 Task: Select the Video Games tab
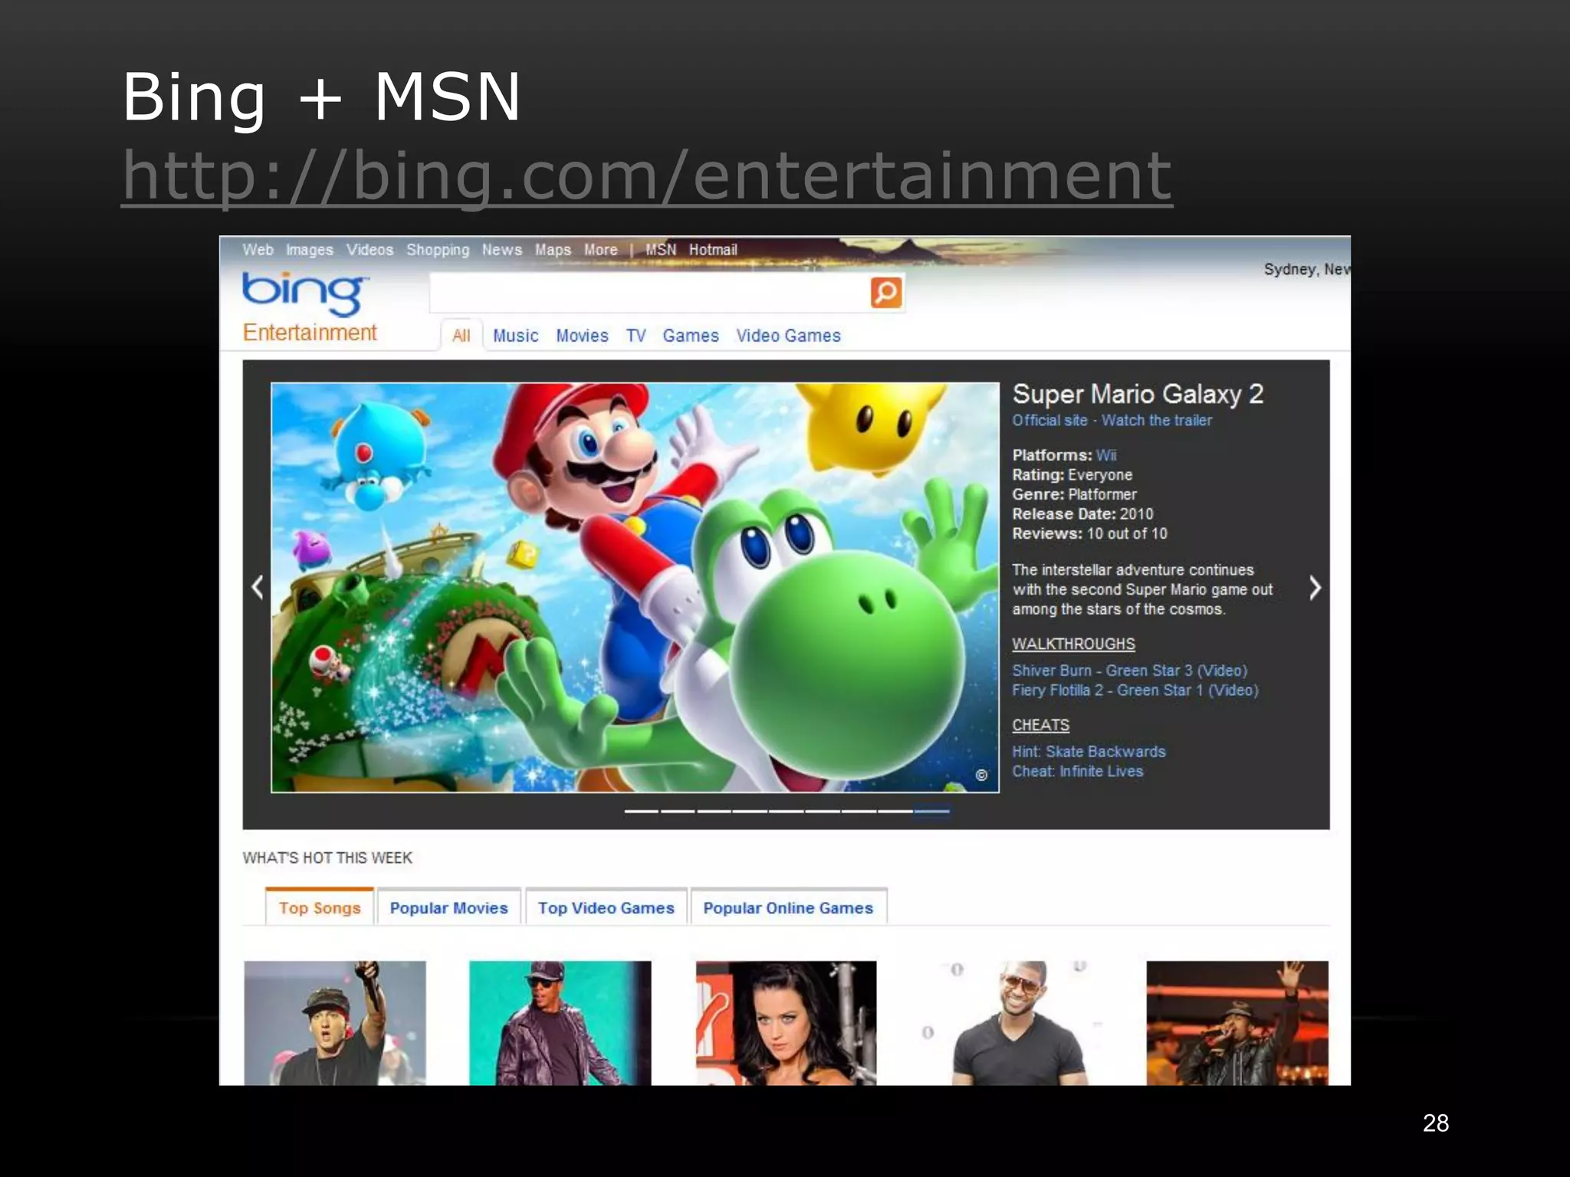[x=788, y=336]
